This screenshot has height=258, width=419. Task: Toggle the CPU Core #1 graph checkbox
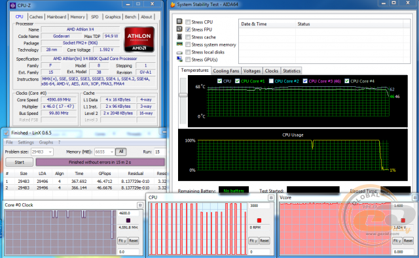(x=237, y=81)
